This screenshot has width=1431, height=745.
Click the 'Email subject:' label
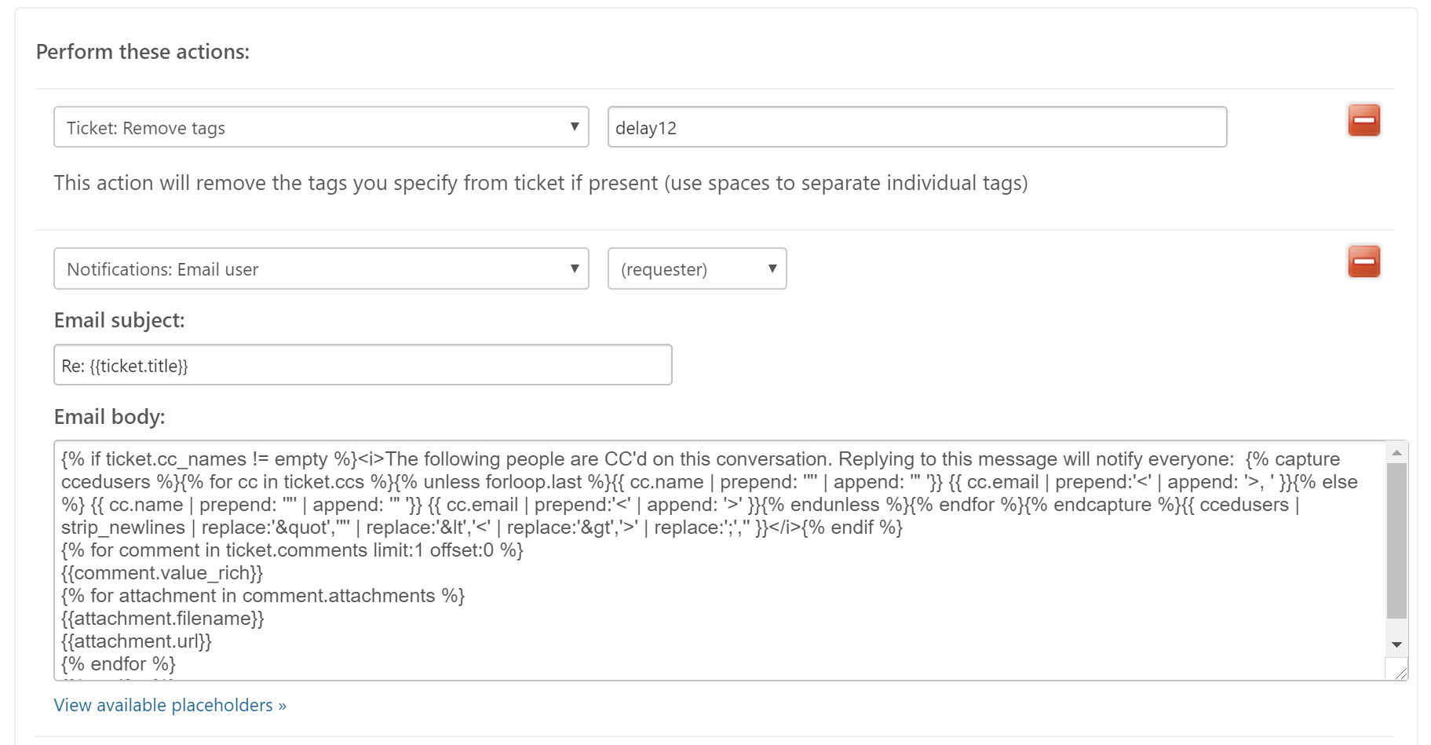pos(119,320)
